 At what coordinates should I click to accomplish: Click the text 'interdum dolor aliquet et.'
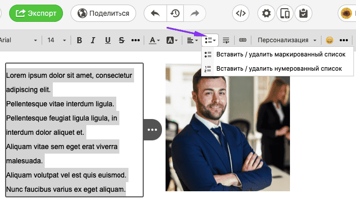pyautogui.click(x=45, y=132)
